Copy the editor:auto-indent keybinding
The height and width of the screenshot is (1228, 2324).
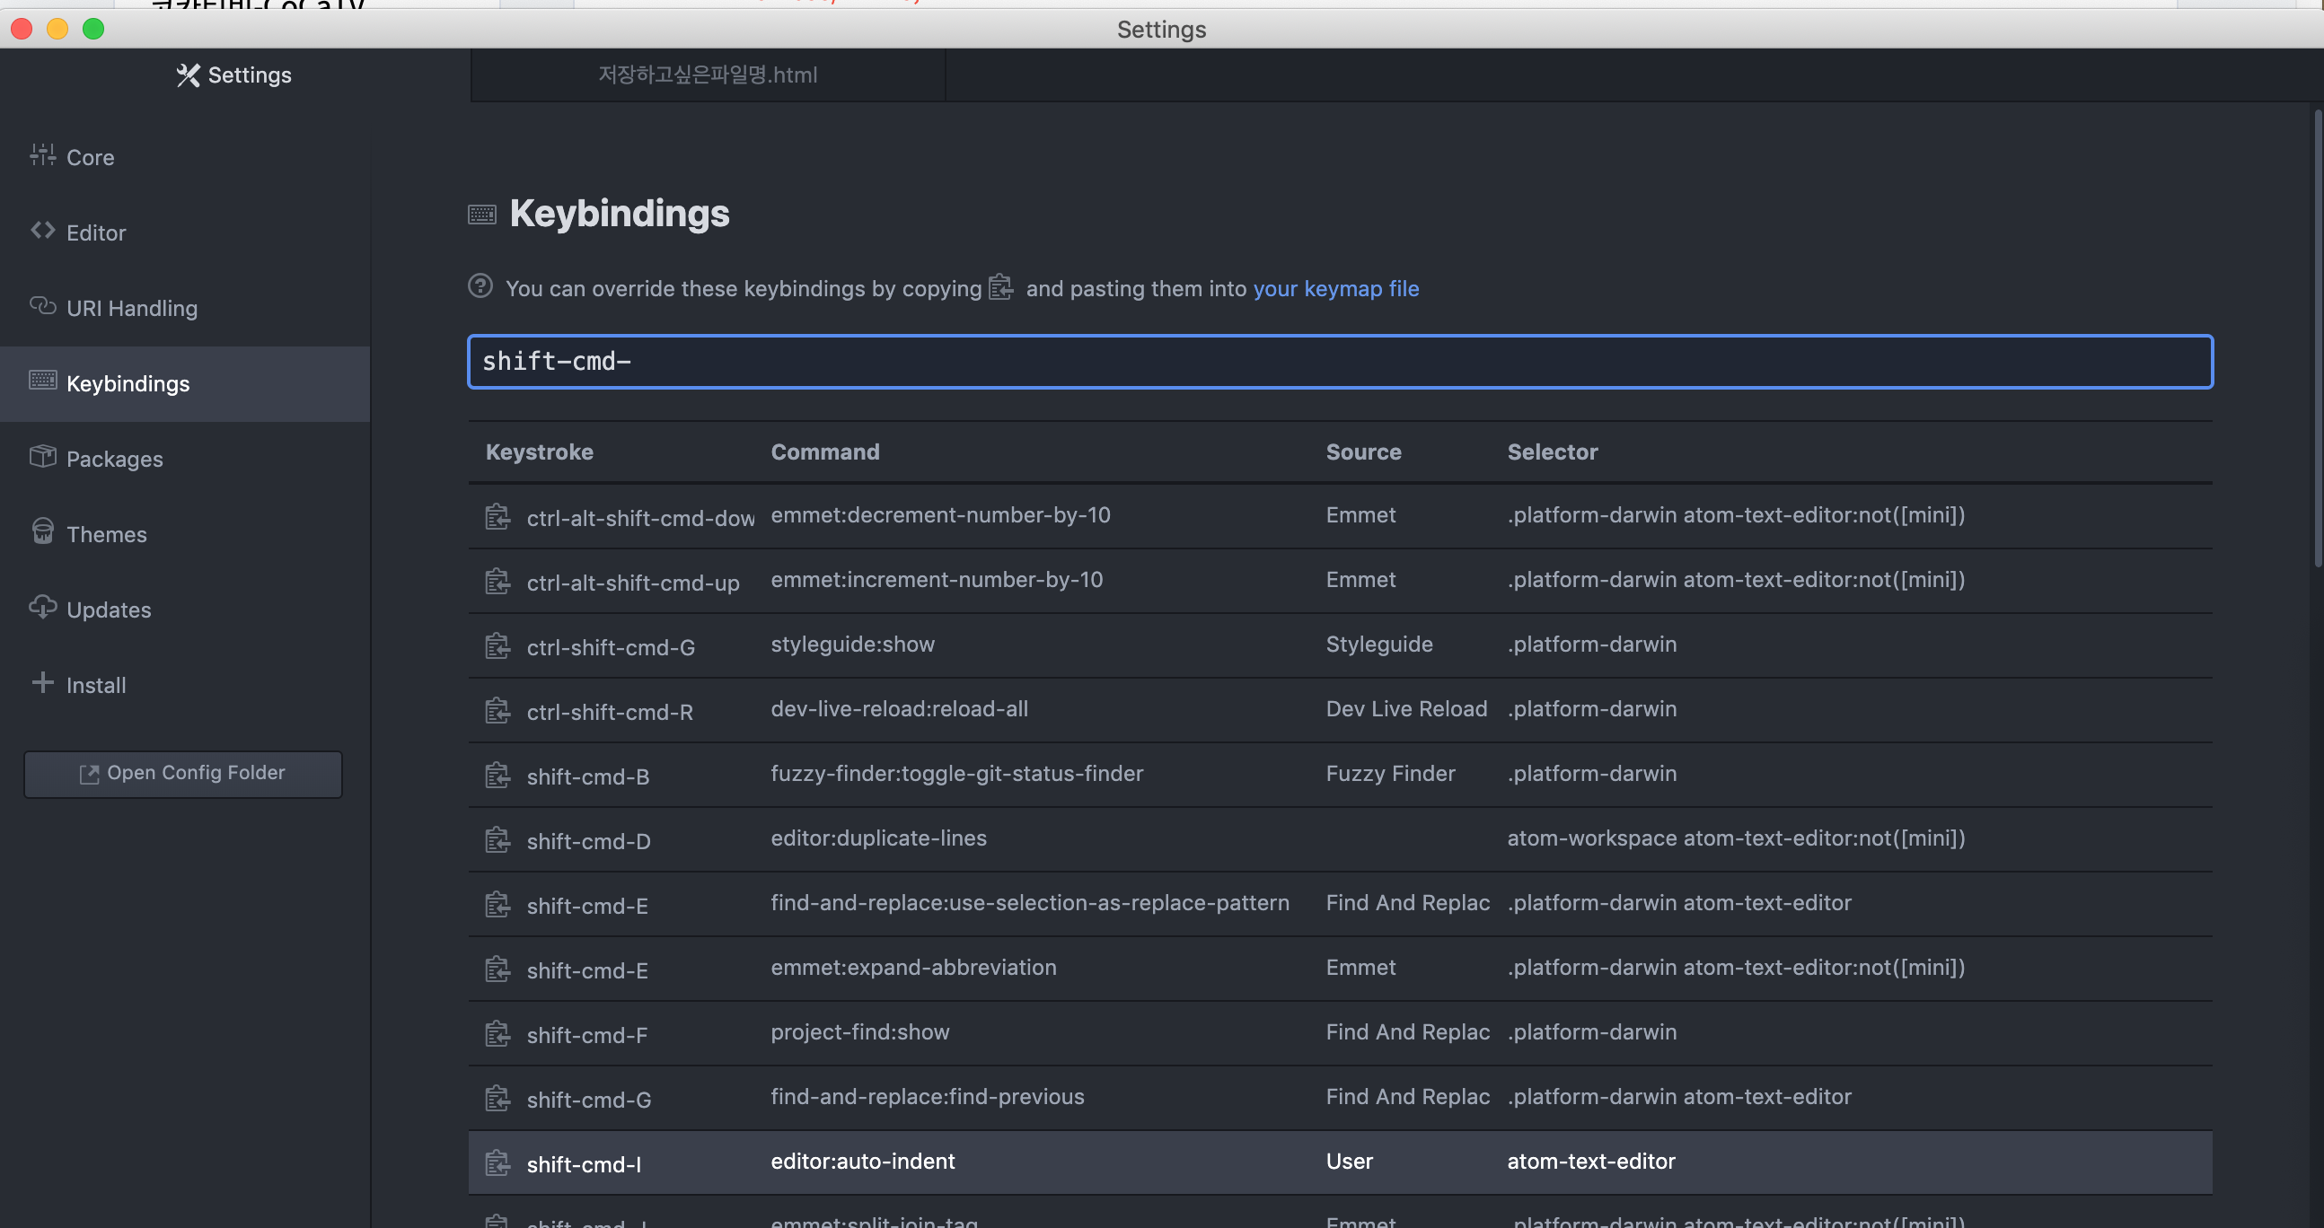497,1163
